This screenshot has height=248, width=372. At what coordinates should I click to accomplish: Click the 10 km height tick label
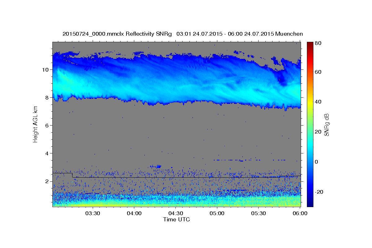[x=46, y=69]
